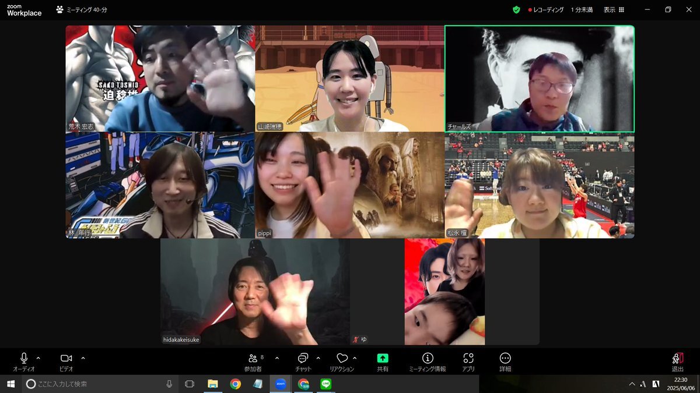Screen dimensions: 700x393
Task: Open the Windows Start menu
Action: point(10,384)
